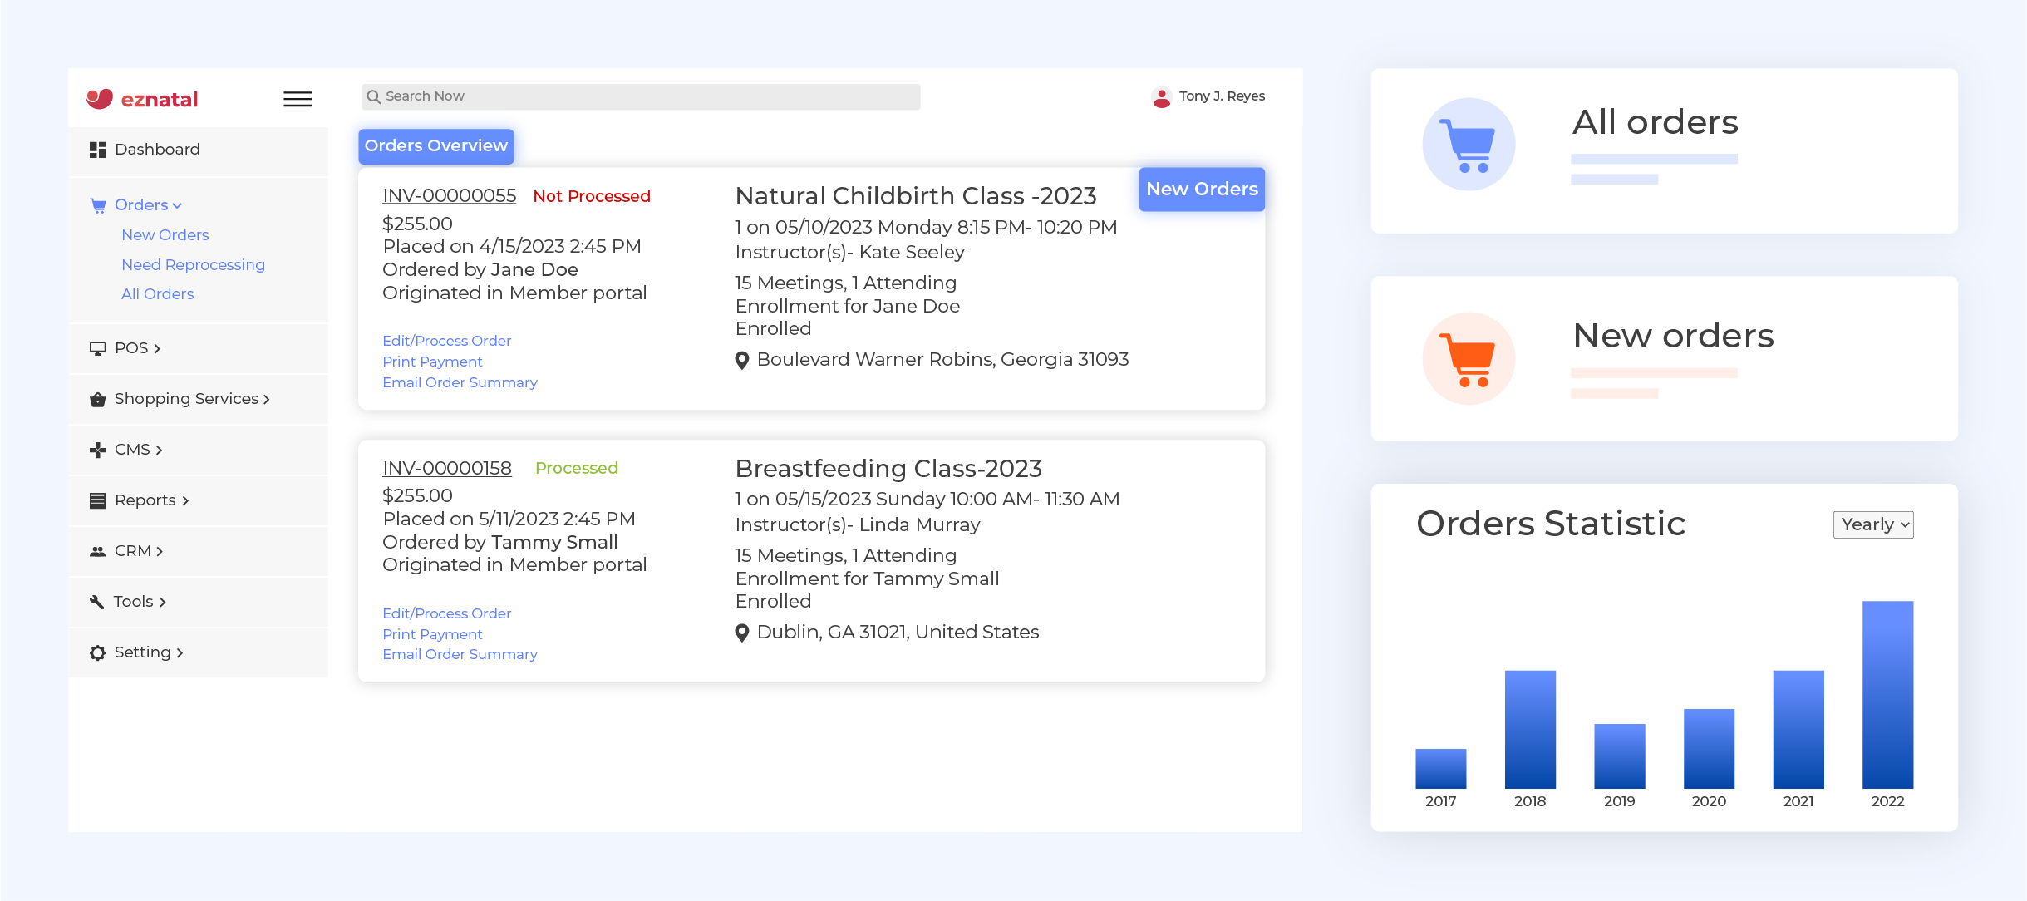2027x901 pixels.
Task: Click the Reports list icon
Action: [x=97, y=500]
